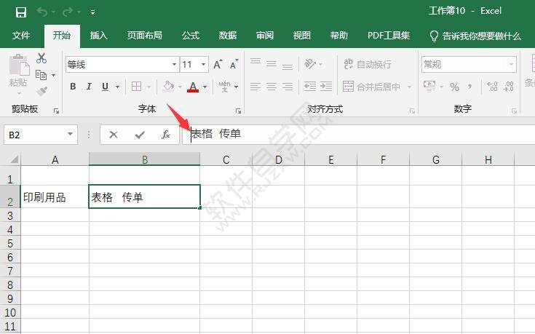Switch to the 数据 tab
535x334 pixels.
pyautogui.click(x=228, y=36)
